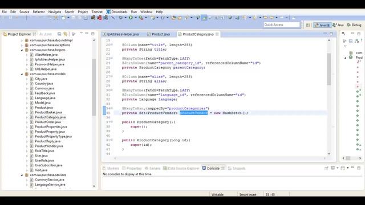The height and width of the screenshot is (205, 365).
Task: Open the Tomcat menu
Action: (97, 12)
